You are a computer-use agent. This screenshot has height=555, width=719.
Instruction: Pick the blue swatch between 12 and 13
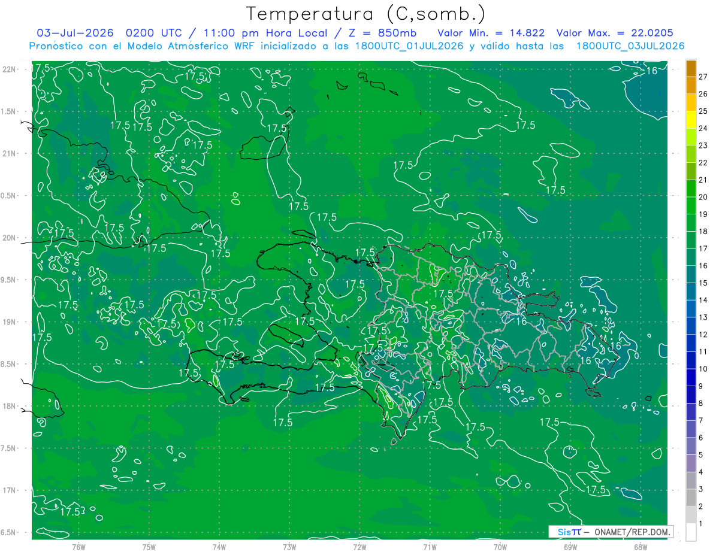tap(691, 326)
